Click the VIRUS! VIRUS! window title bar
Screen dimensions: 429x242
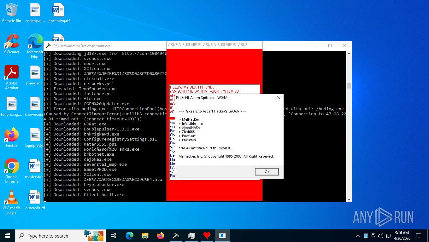pos(214,45)
